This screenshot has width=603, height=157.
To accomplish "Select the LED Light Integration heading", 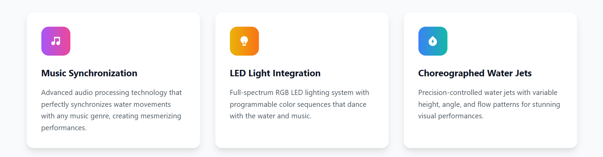I will [275, 73].
